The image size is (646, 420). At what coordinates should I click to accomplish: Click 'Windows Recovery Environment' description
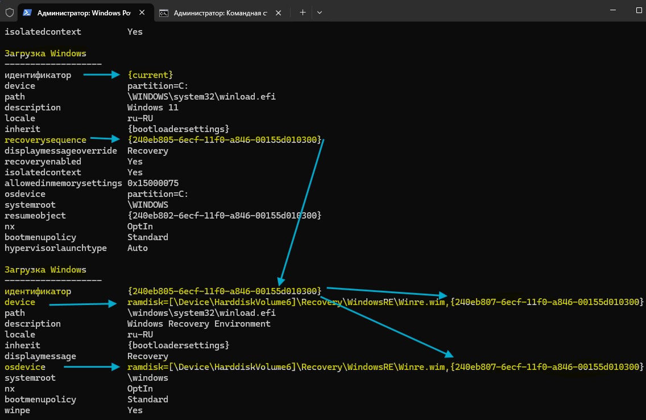(199, 324)
